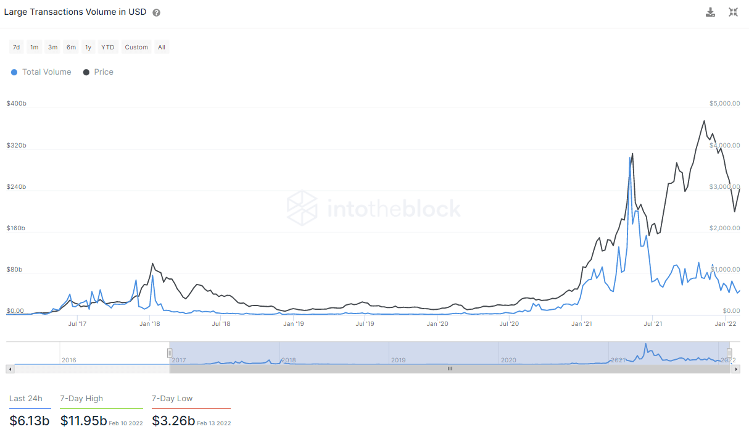Toggle the Total Volume series legend

tap(41, 72)
